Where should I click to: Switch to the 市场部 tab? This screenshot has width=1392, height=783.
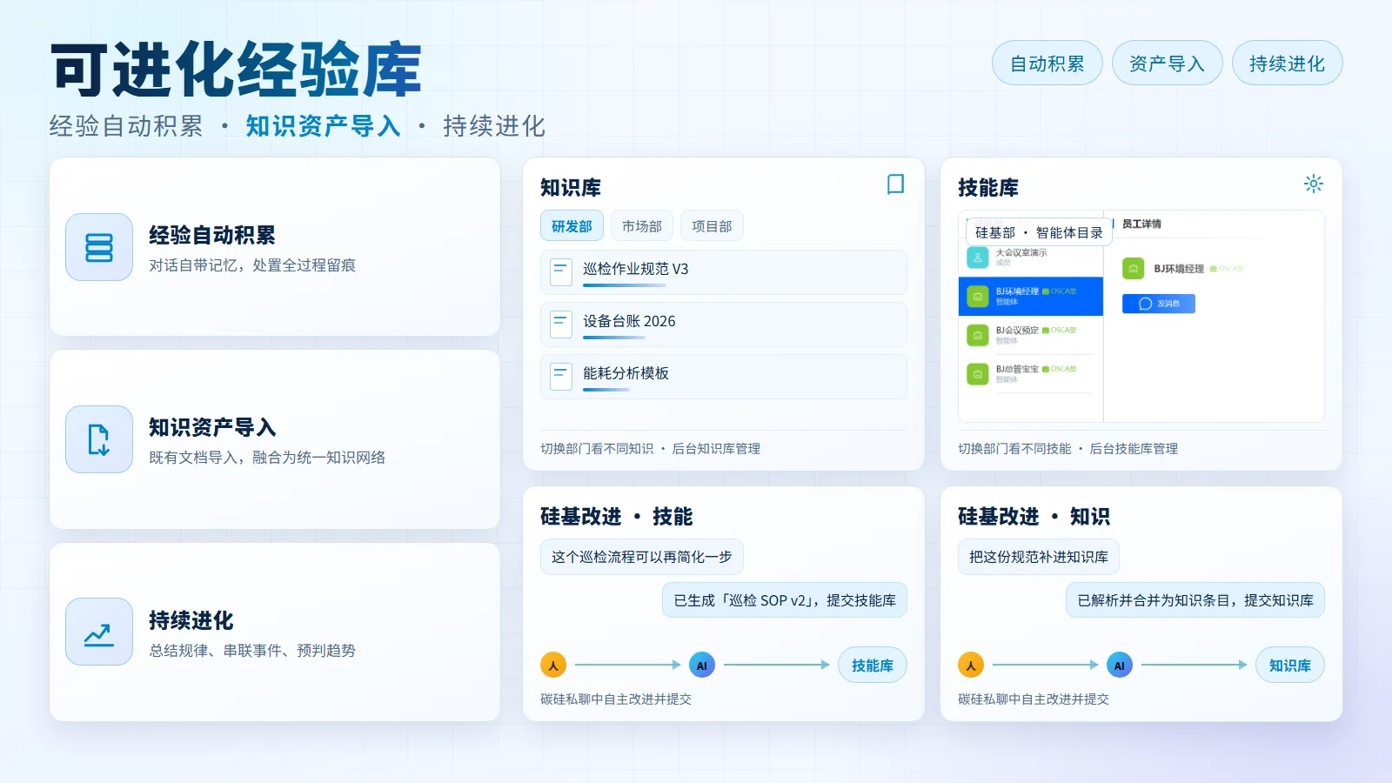click(642, 226)
